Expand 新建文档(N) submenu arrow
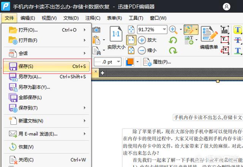Viewport: 243px width, 167px height. (85, 121)
